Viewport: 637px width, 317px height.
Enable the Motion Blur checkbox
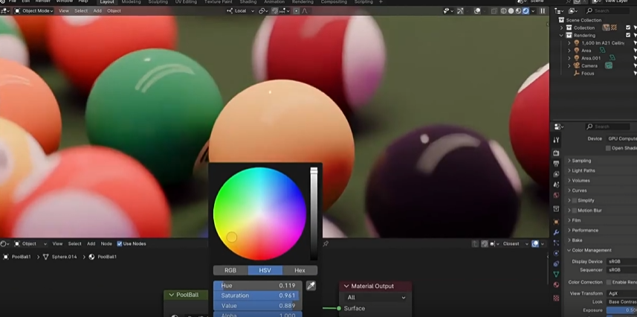click(574, 211)
